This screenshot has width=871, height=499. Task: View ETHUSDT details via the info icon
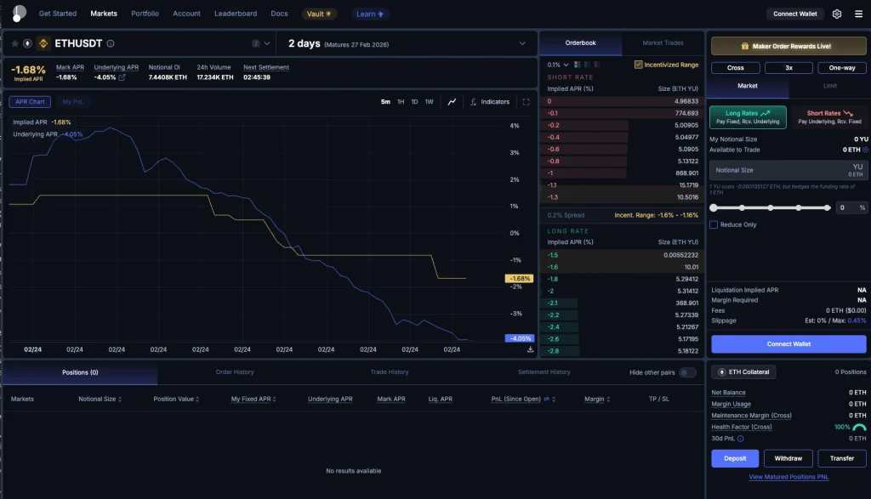(110, 43)
